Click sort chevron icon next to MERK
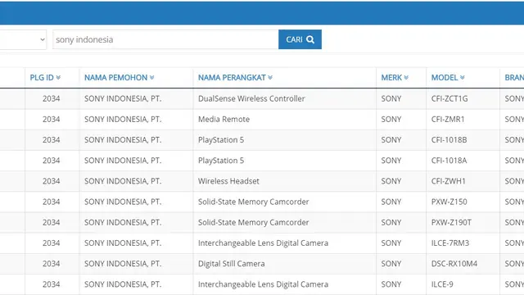Viewport: 524px width, 295px height. 406,78
